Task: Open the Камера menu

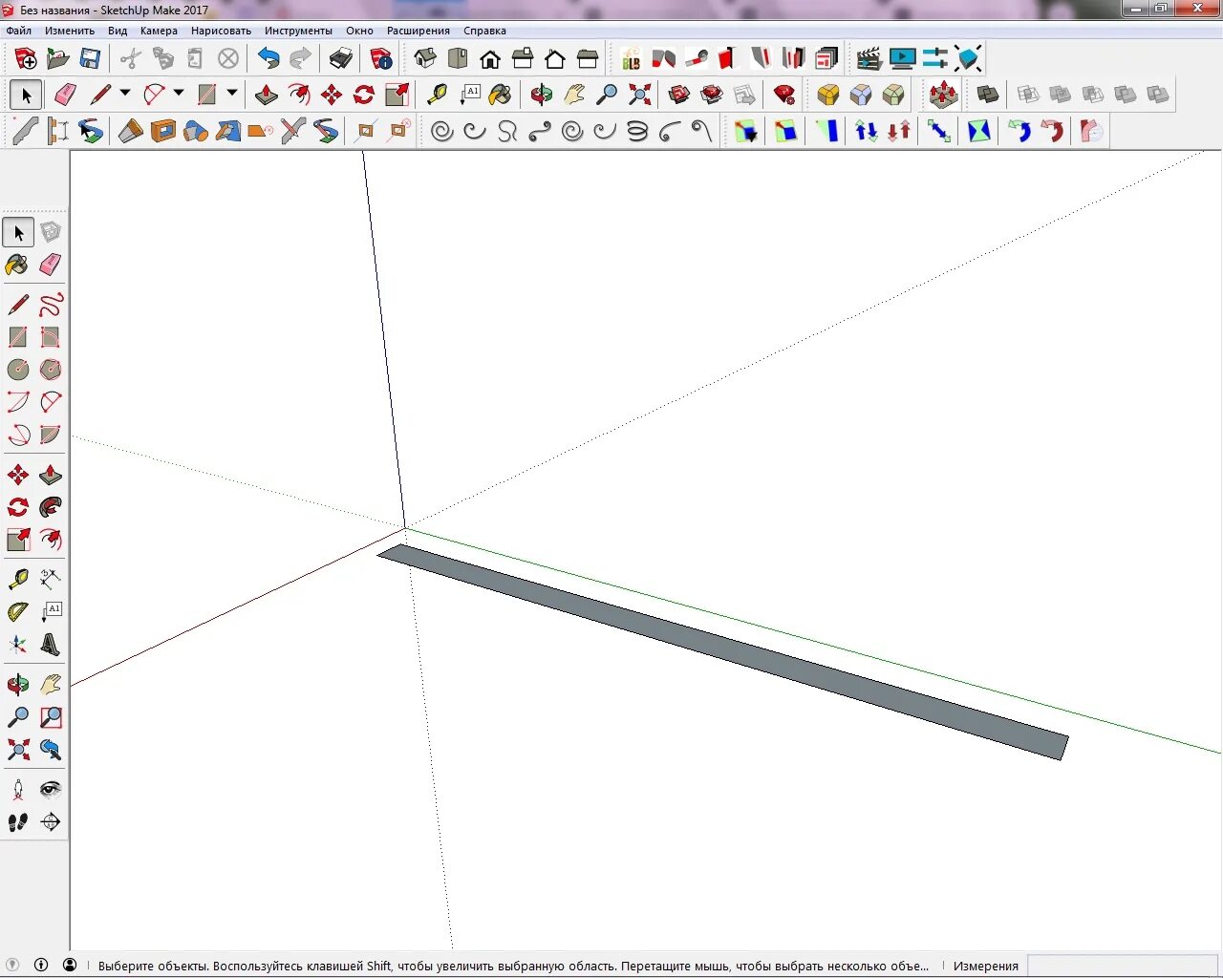Action: click(159, 31)
